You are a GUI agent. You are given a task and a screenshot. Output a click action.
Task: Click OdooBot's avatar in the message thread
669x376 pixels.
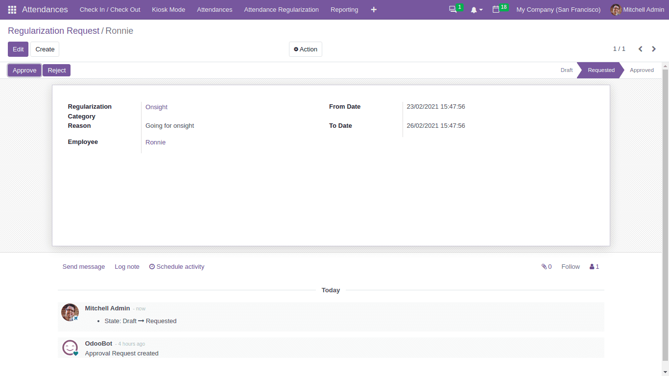tap(70, 347)
